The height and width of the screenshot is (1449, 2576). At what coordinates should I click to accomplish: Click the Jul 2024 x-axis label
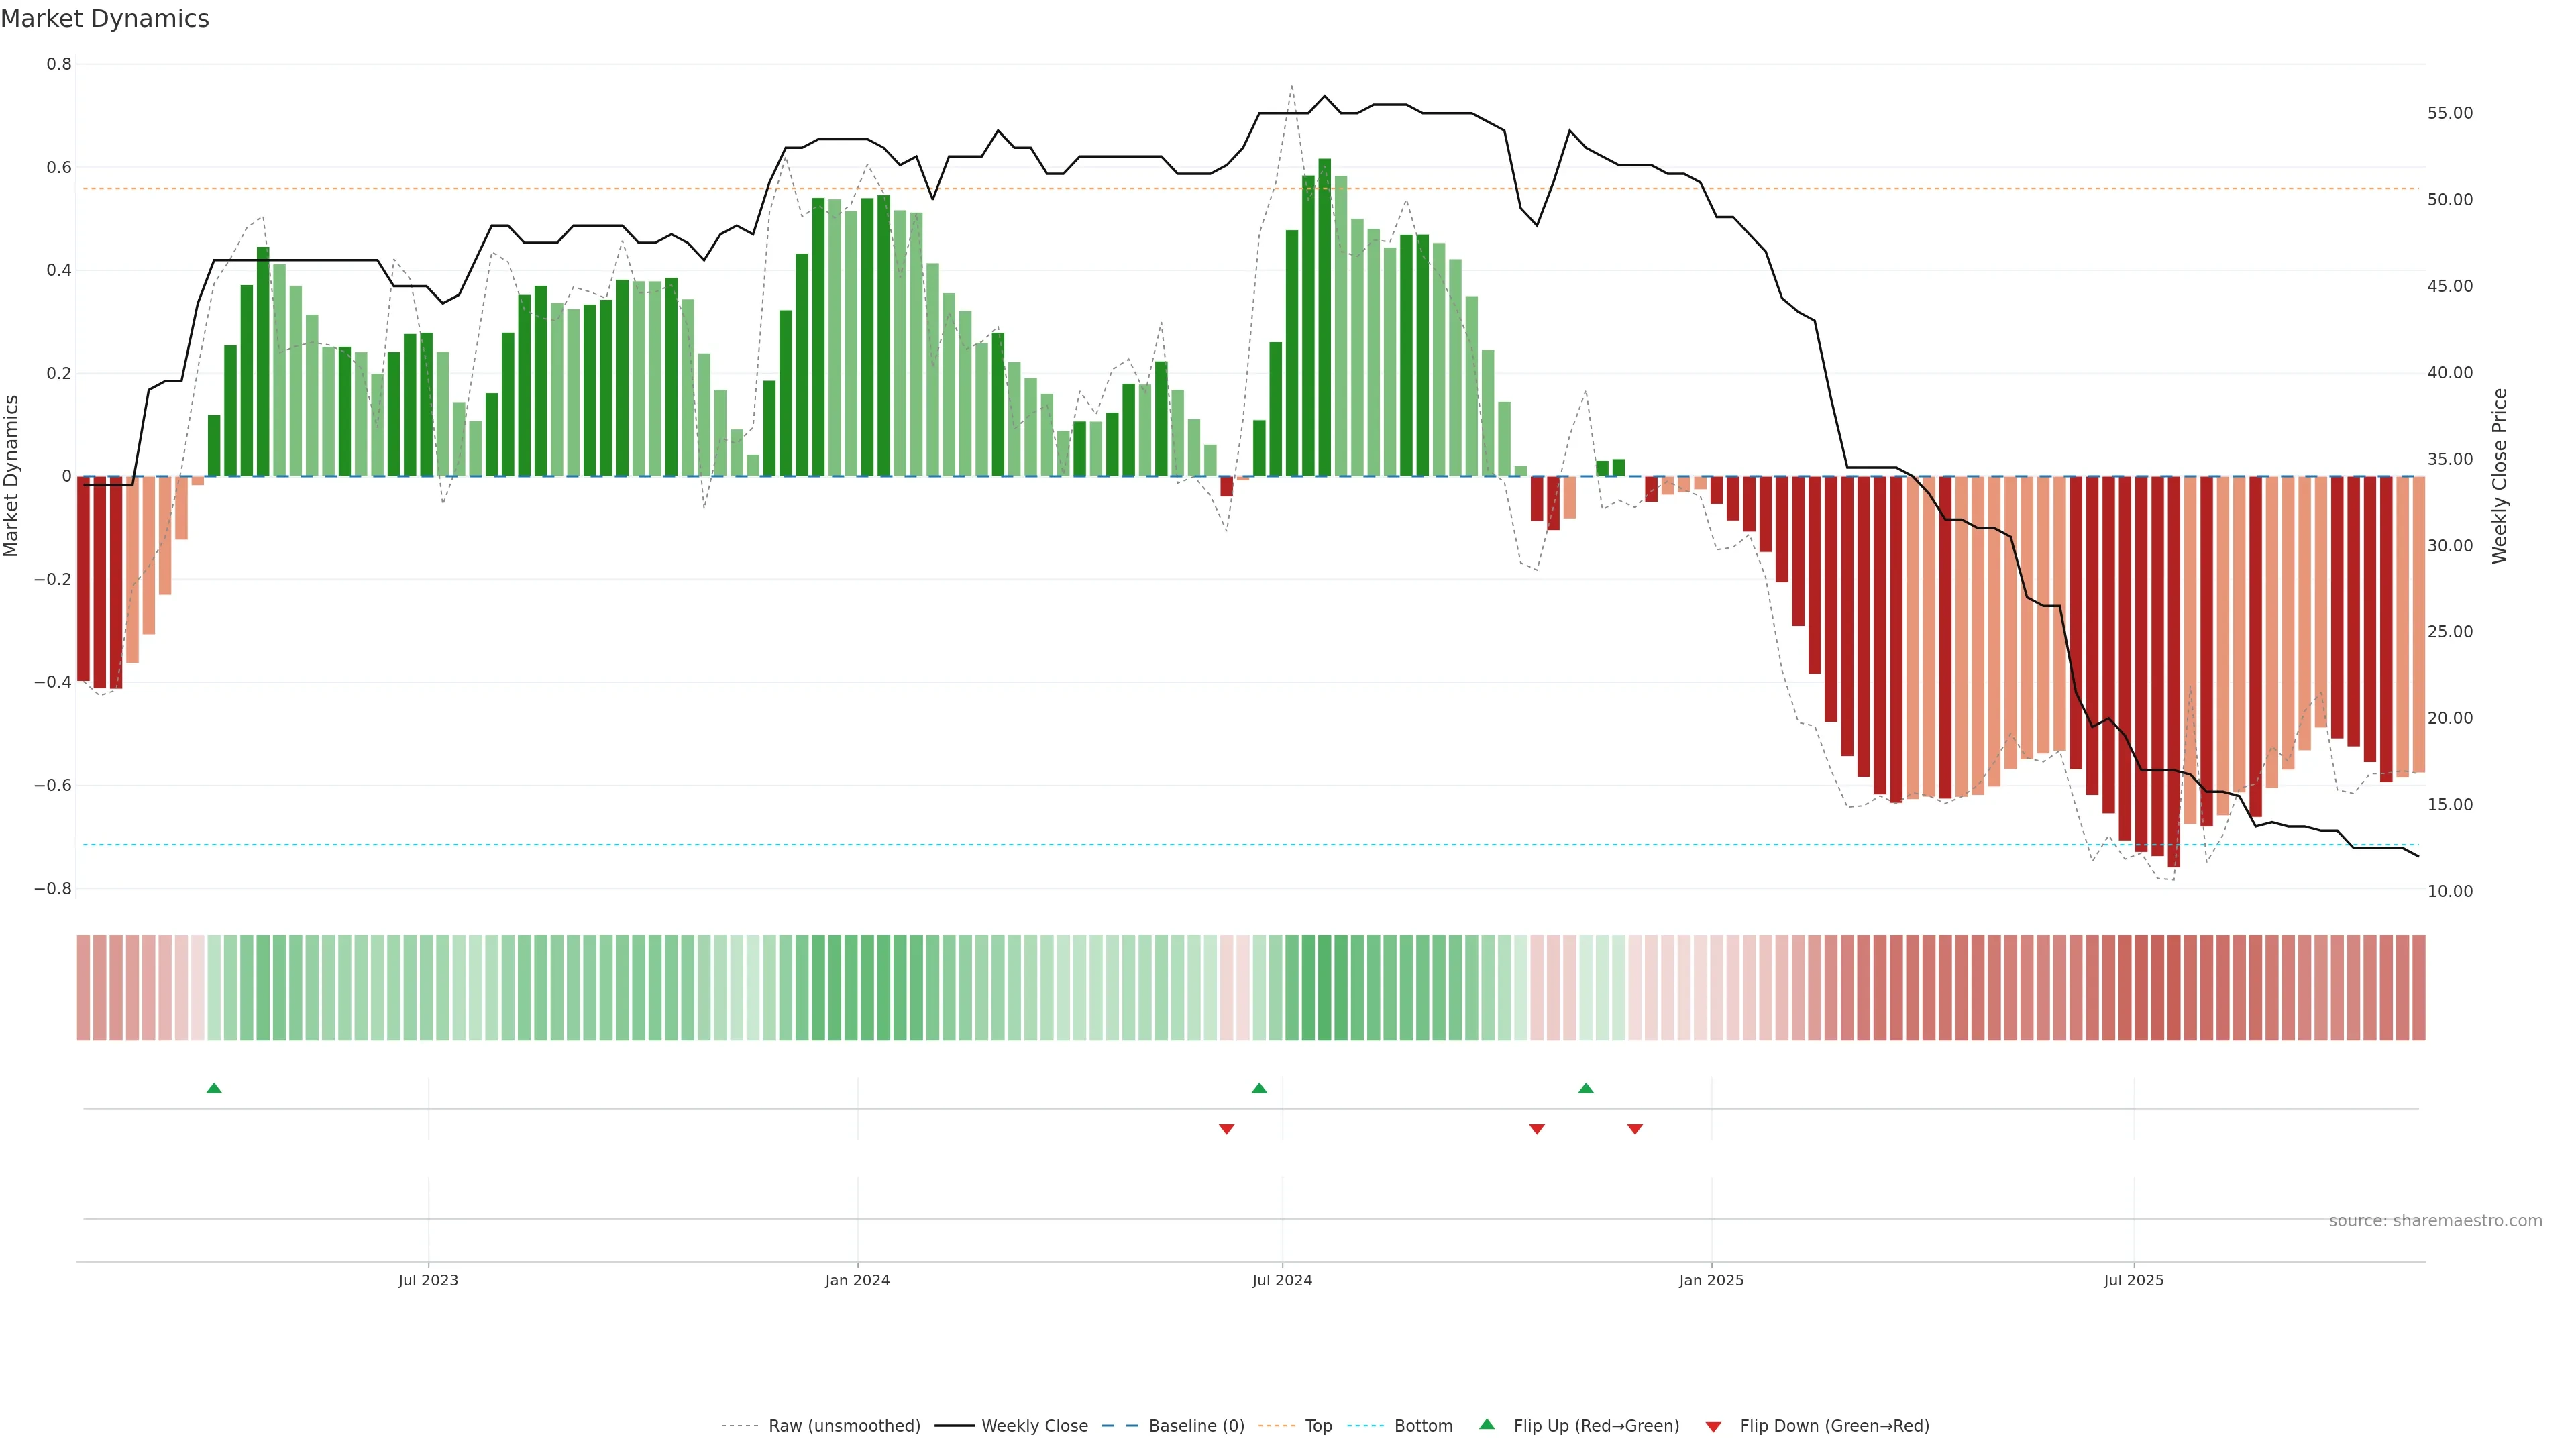[1282, 1280]
